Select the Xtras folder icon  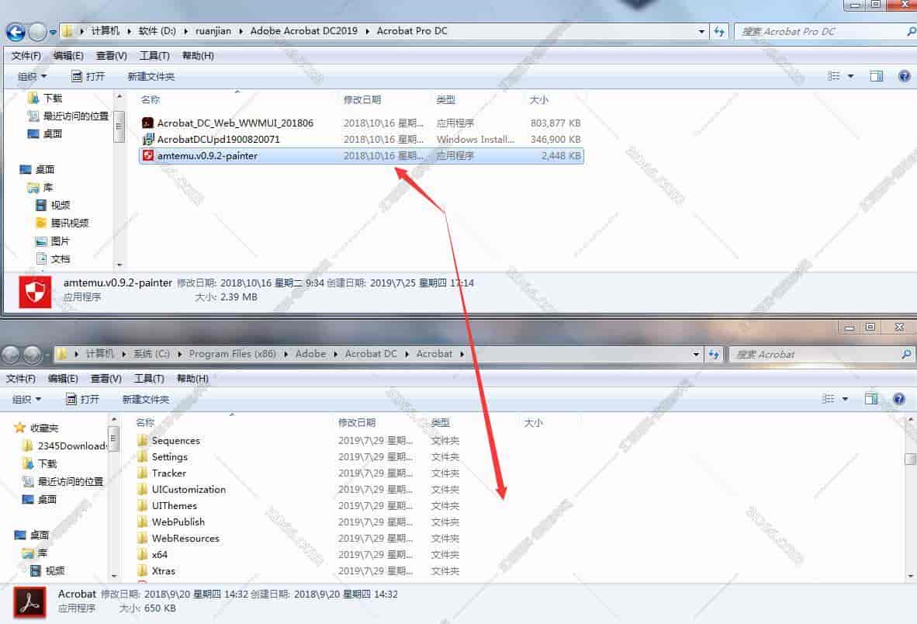click(x=142, y=570)
